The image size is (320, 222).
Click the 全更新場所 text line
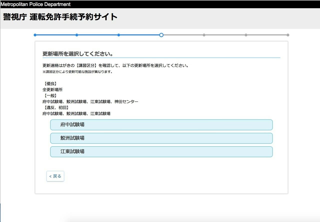(52, 90)
